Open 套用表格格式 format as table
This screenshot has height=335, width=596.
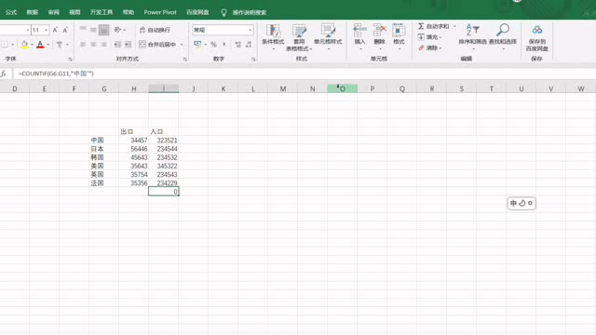coord(299,37)
